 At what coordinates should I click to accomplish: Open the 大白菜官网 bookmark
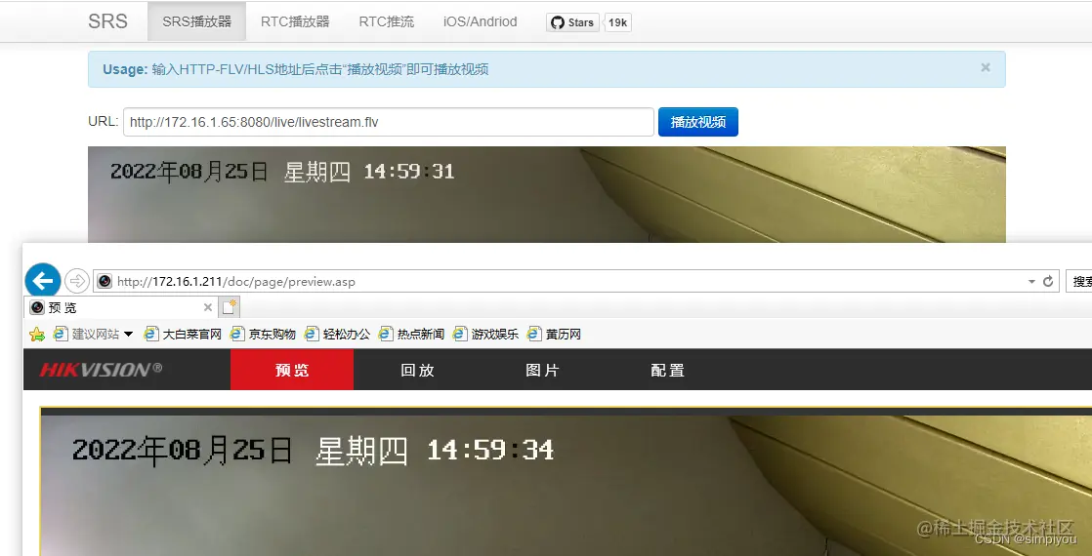(x=183, y=335)
